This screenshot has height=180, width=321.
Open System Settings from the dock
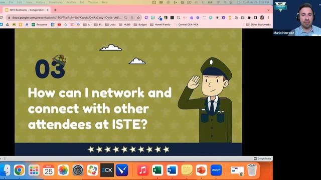click(x=78, y=170)
